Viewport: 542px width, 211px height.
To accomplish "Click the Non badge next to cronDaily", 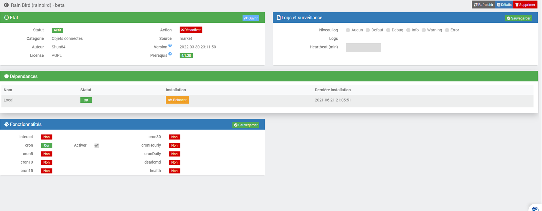I will click(174, 154).
